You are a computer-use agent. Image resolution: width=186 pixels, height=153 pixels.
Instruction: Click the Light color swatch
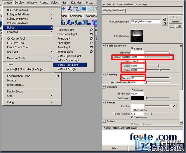137,52
